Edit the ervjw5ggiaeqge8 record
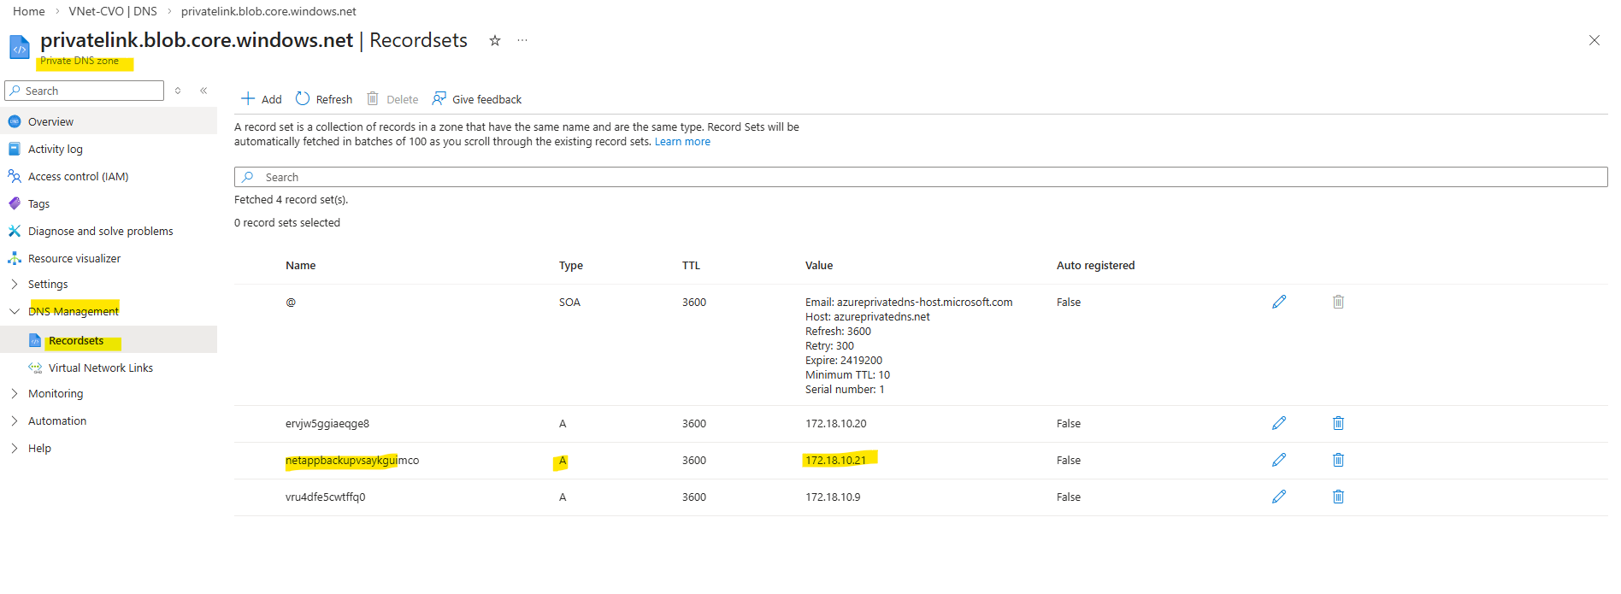Image resolution: width=1621 pixels, height=594 pixels. tap(1278, 423)
